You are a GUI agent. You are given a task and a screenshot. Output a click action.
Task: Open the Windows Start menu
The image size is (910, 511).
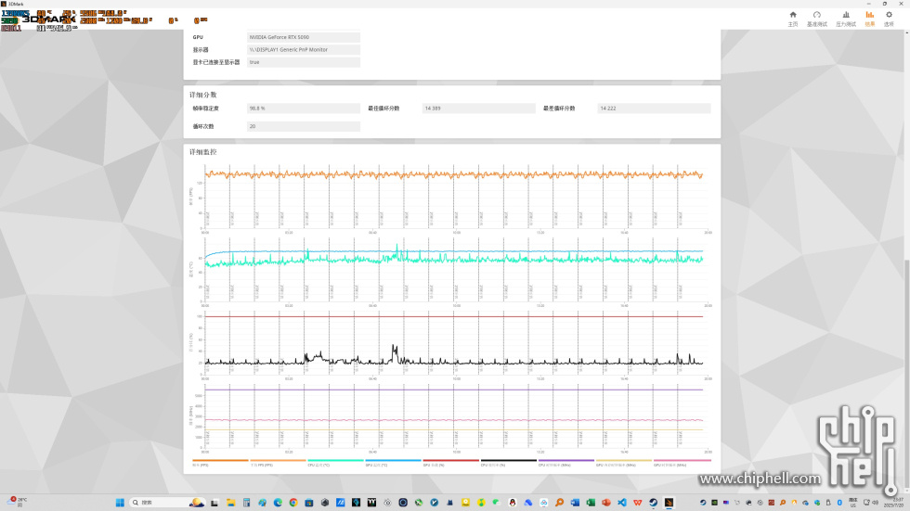120,503
